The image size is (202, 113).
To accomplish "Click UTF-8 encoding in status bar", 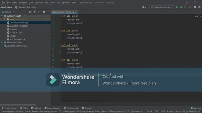I will [163, 111].
